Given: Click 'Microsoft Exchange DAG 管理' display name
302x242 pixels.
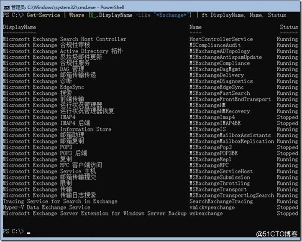Looking at the screenshot, I should (x=44, y=69).
